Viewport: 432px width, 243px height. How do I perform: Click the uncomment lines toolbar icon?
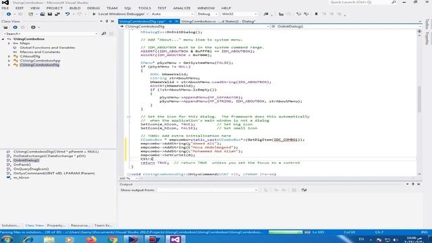click(306, 13)
